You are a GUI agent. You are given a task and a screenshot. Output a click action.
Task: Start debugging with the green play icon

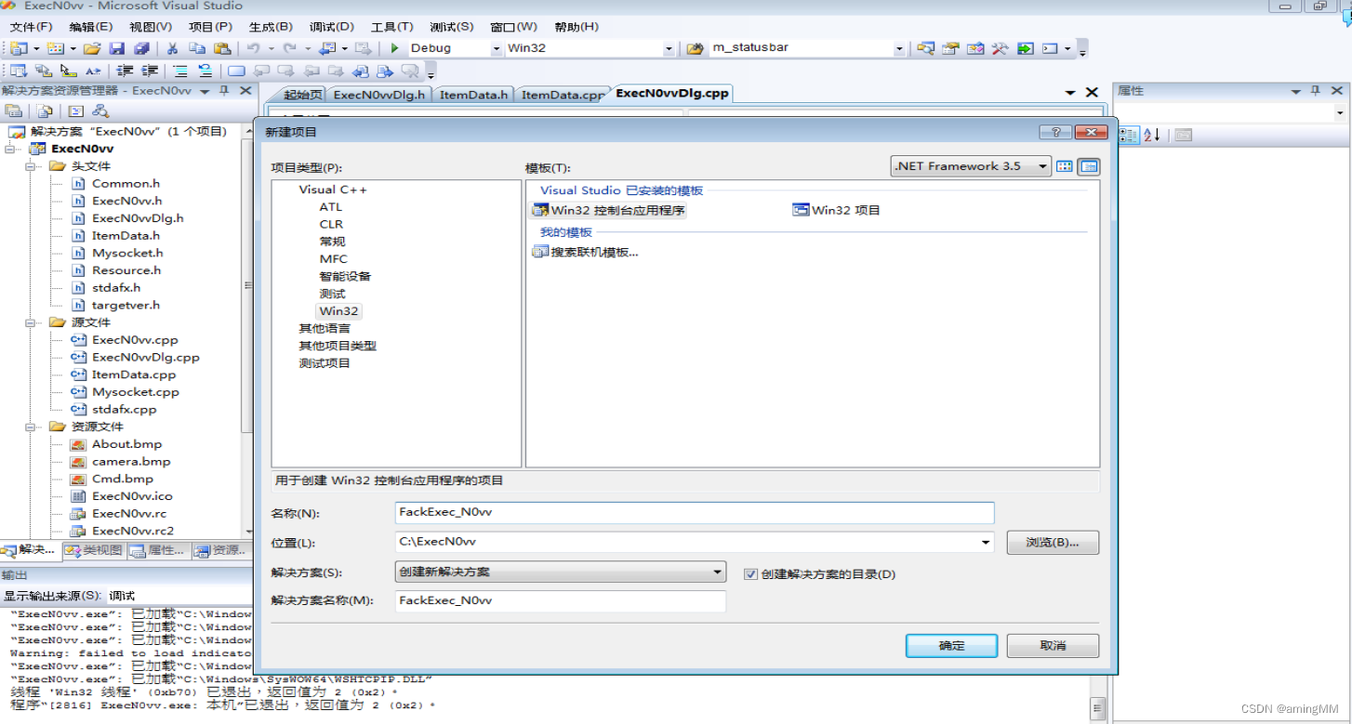click(x=394, y=48)
